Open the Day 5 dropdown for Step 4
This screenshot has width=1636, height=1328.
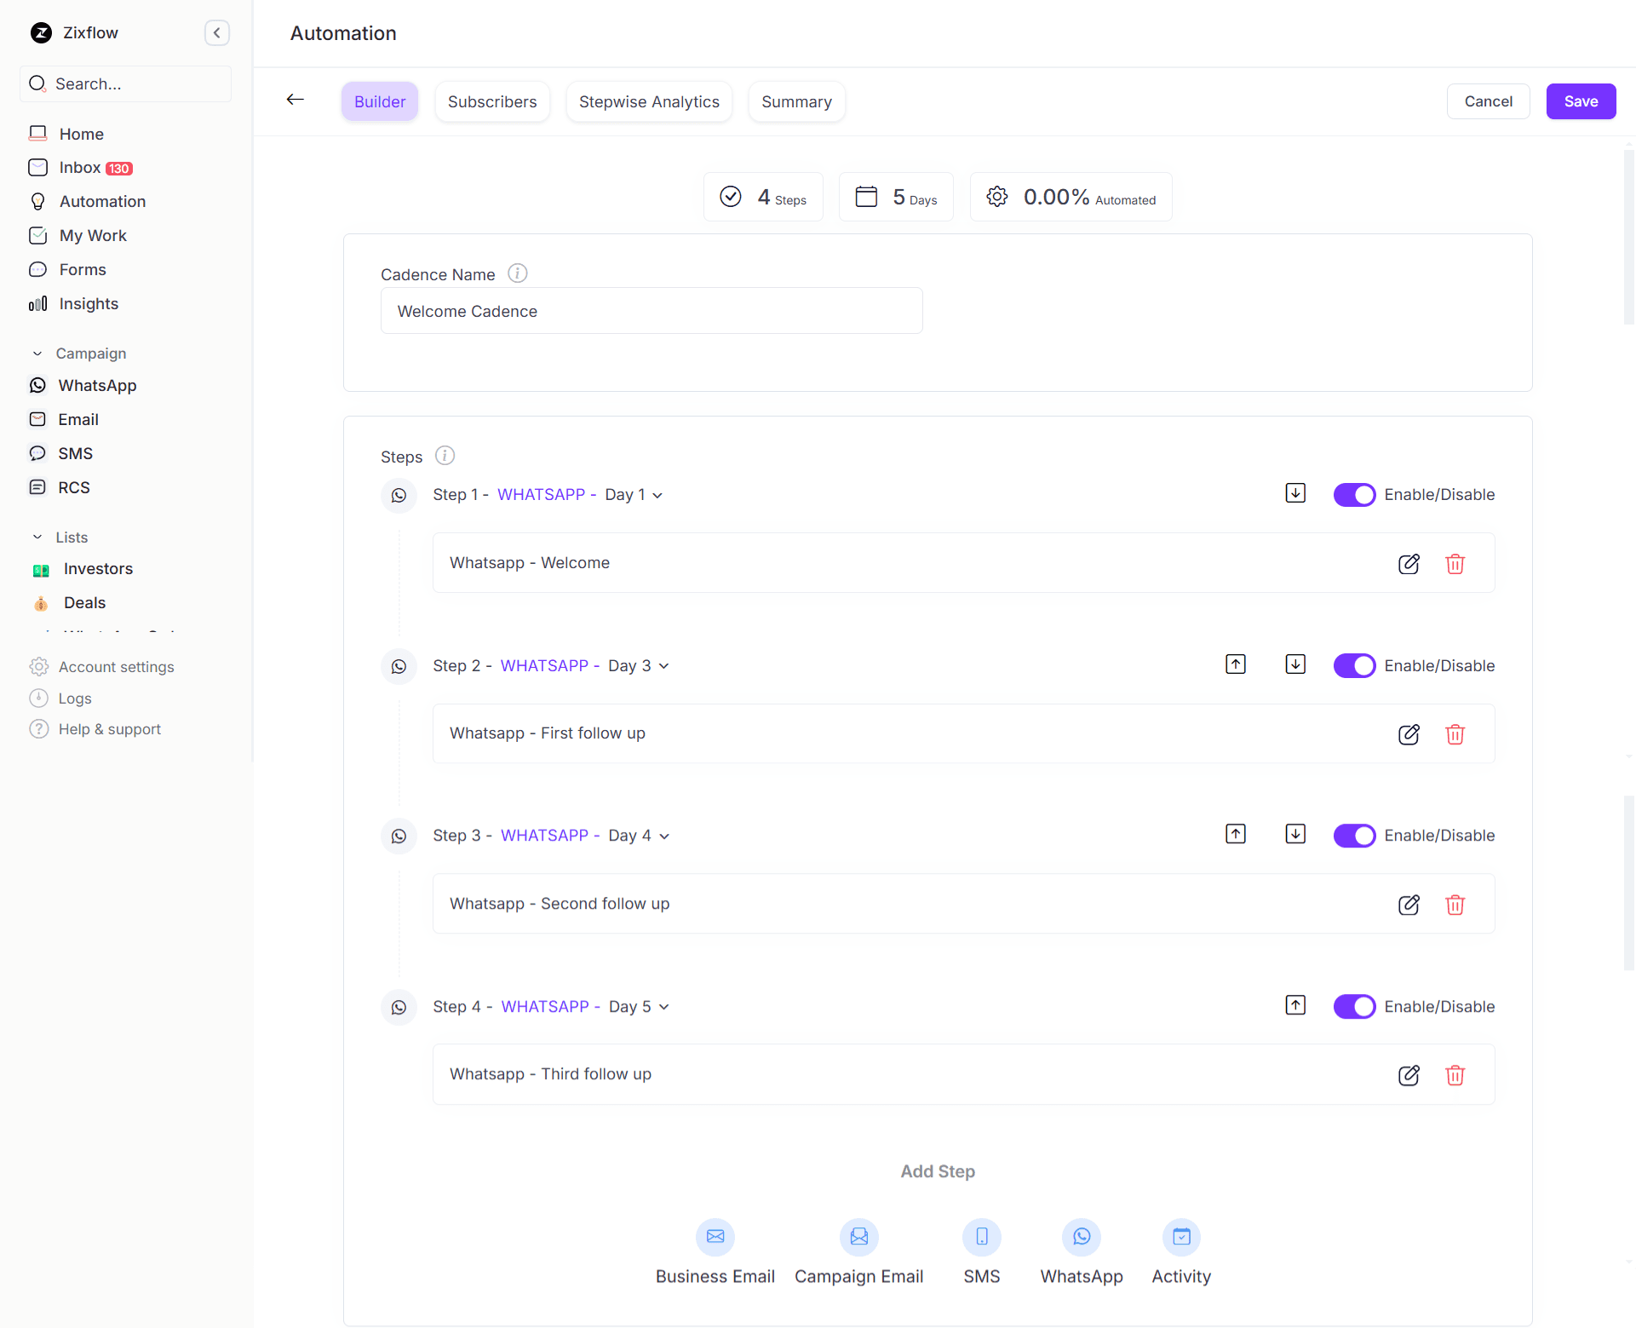664,1006
